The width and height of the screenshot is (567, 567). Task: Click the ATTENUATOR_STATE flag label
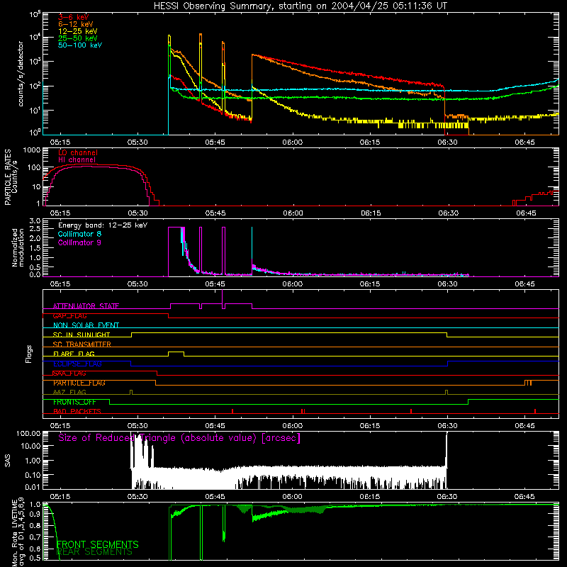pyautogui.click(x=86, y=306)
